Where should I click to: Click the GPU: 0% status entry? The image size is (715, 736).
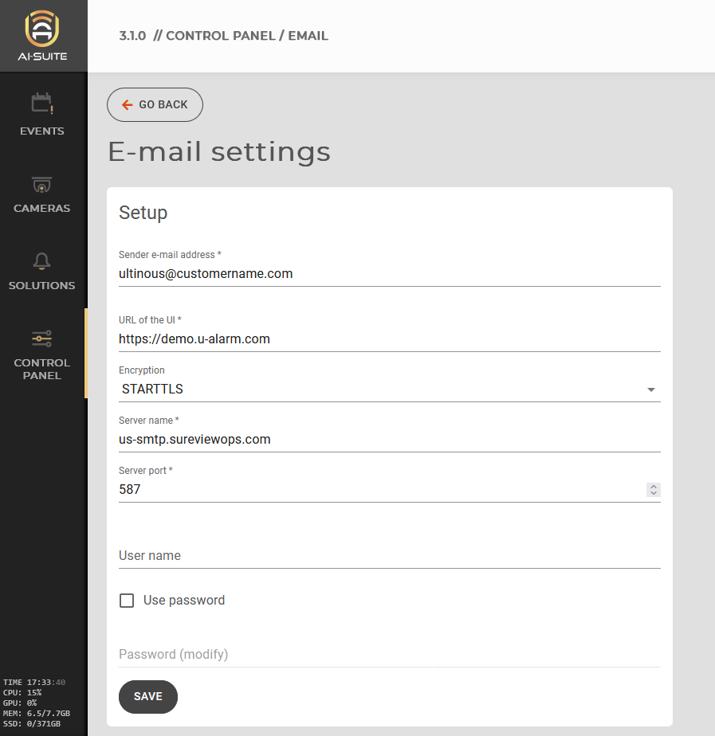pos(20,703)
